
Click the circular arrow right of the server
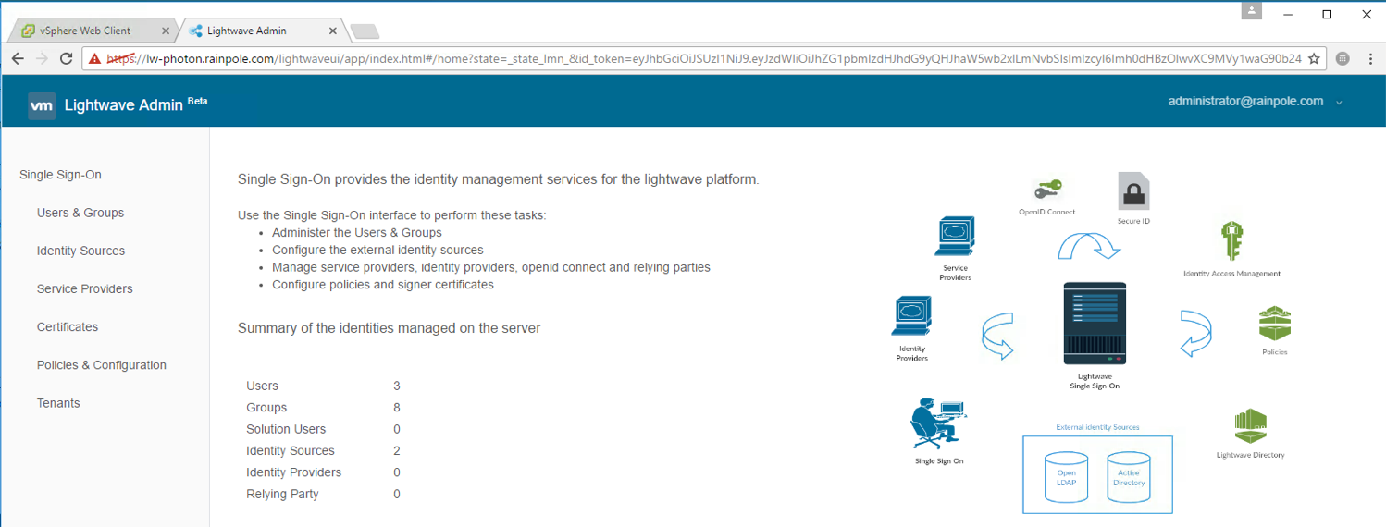coord(1195,333)
